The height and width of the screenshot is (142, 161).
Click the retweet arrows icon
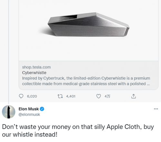(60, 96)
